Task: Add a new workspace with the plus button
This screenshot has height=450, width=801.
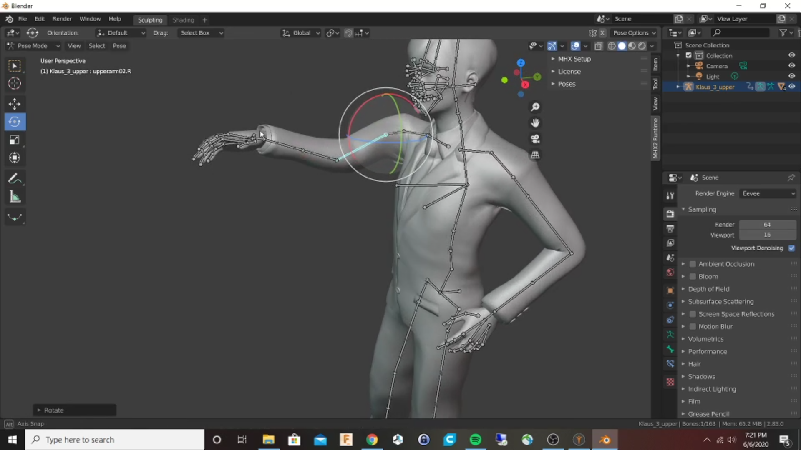Action: (x=204, y=20)
